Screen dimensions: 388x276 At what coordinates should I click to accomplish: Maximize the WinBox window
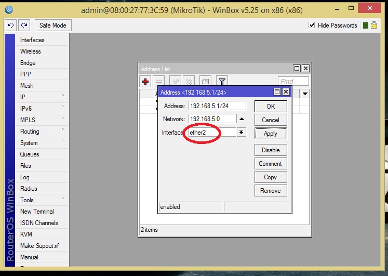pos(351,8)
